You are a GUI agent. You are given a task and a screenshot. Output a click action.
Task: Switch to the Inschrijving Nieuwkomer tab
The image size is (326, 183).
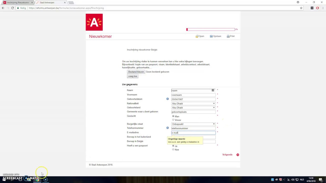point(17,3)
